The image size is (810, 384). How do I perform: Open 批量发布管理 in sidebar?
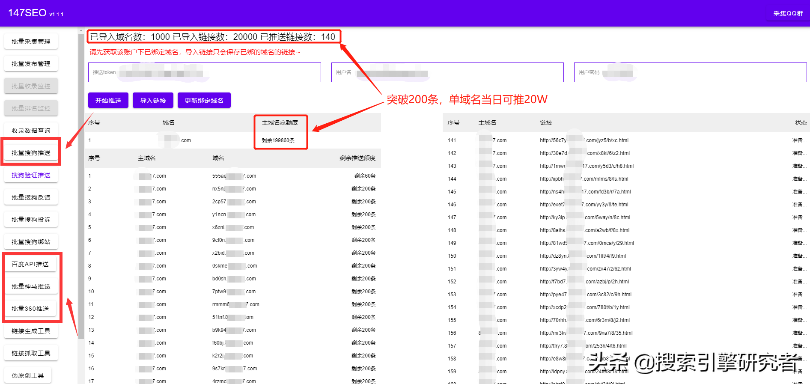click(31, 64)
